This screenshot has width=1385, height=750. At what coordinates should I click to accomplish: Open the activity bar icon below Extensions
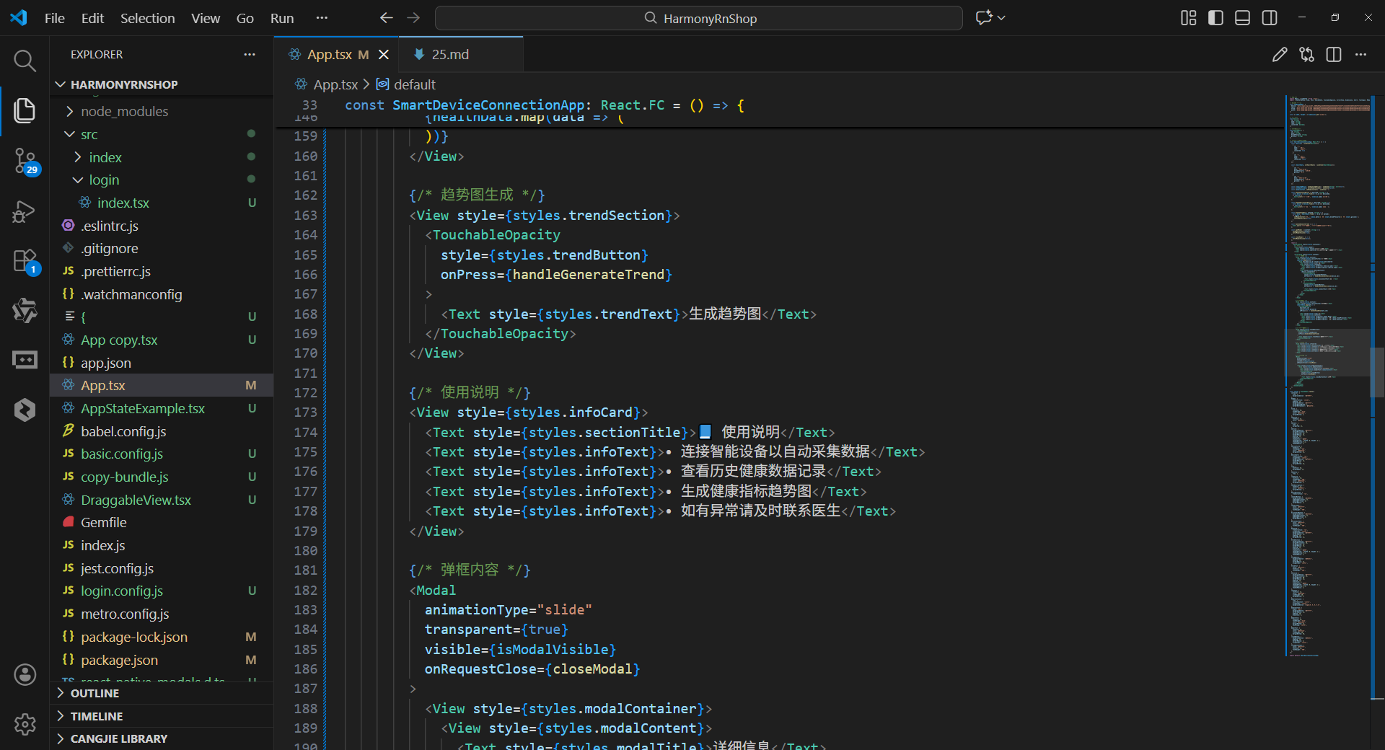(x=25, y=310)
